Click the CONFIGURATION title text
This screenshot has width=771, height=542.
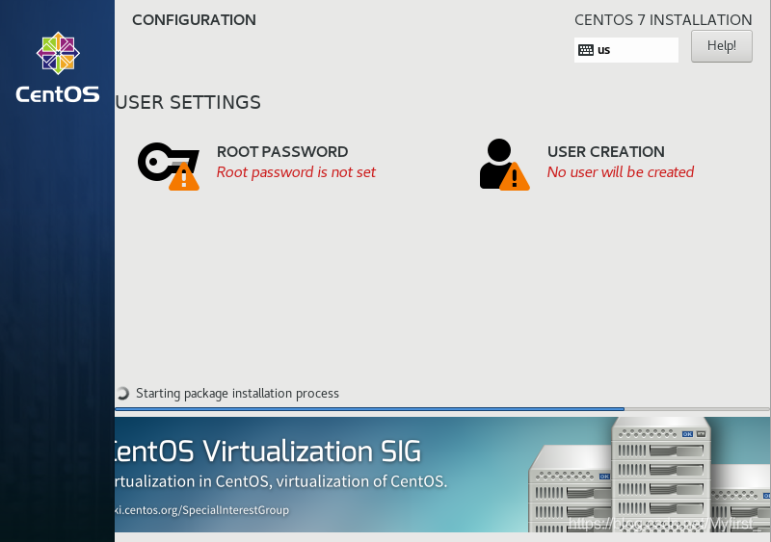click(x=195, y=19)
